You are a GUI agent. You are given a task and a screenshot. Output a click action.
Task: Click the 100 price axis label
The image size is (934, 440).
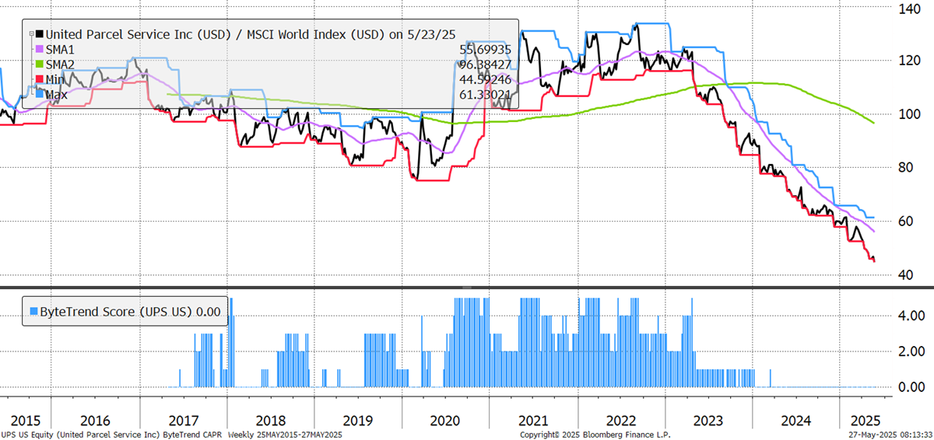click(x=910, y=114)
